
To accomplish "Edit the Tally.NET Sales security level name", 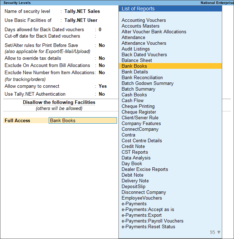I will point(82,11).
